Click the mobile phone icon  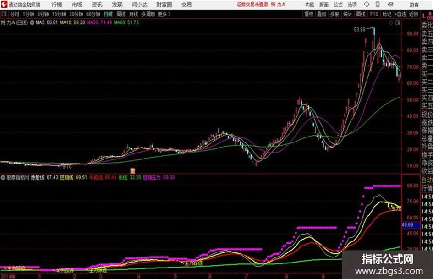tap(378, 5)
